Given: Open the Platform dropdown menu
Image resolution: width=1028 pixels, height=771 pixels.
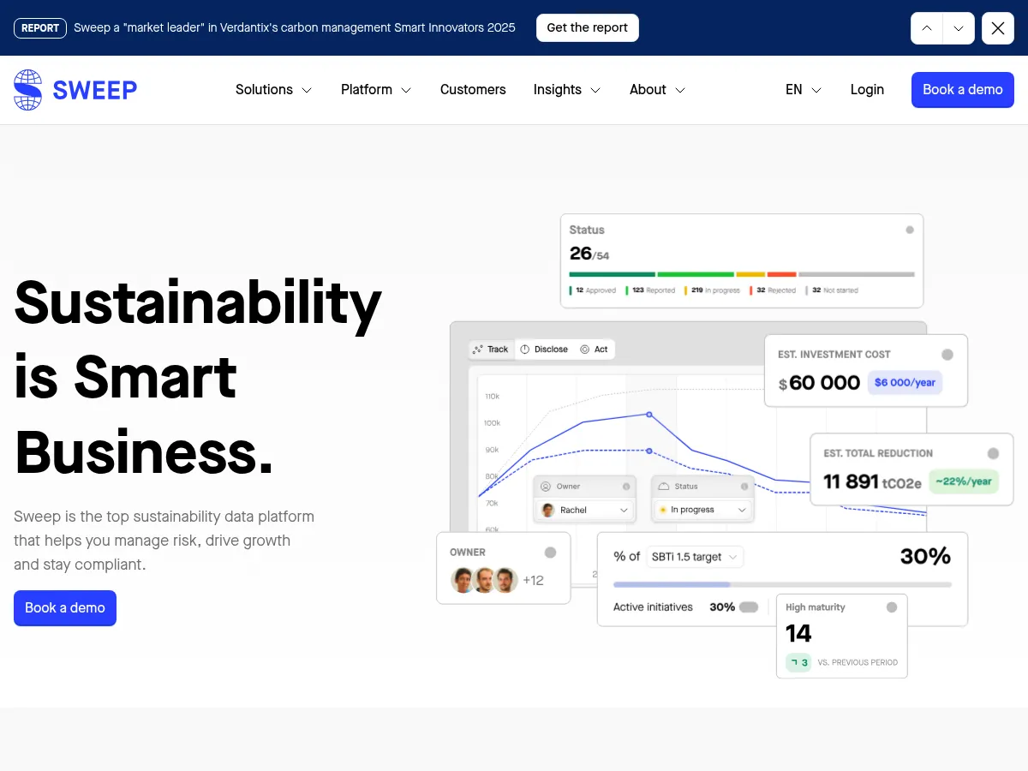Looking at the screenshot, I should (x=376, y=90).
